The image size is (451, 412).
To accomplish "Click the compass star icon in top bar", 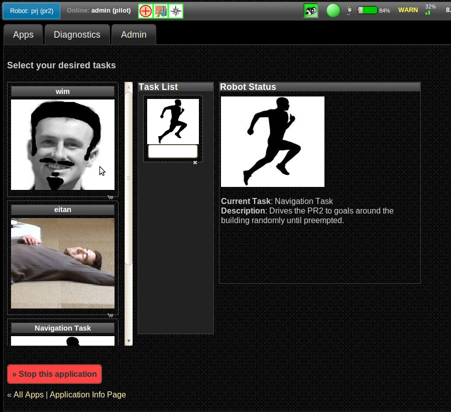I will tap(176, 11).
